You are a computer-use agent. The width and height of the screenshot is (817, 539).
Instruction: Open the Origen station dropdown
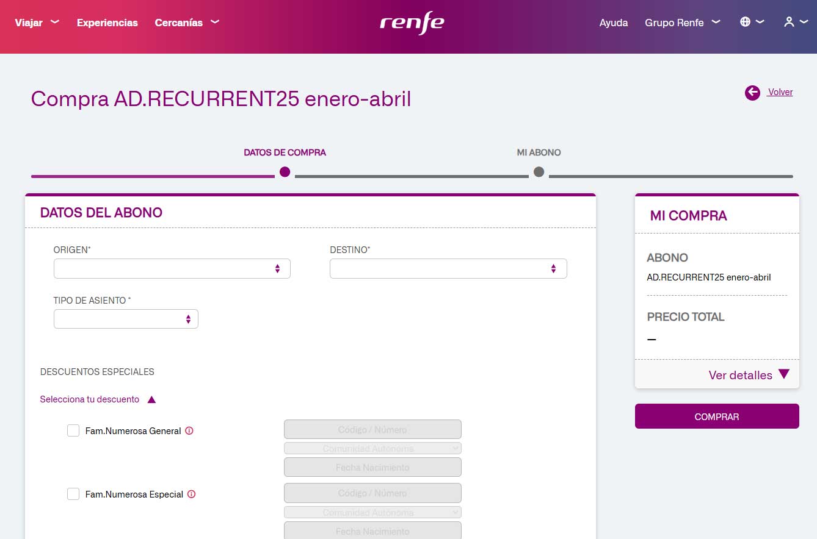[x=172, y=269]
